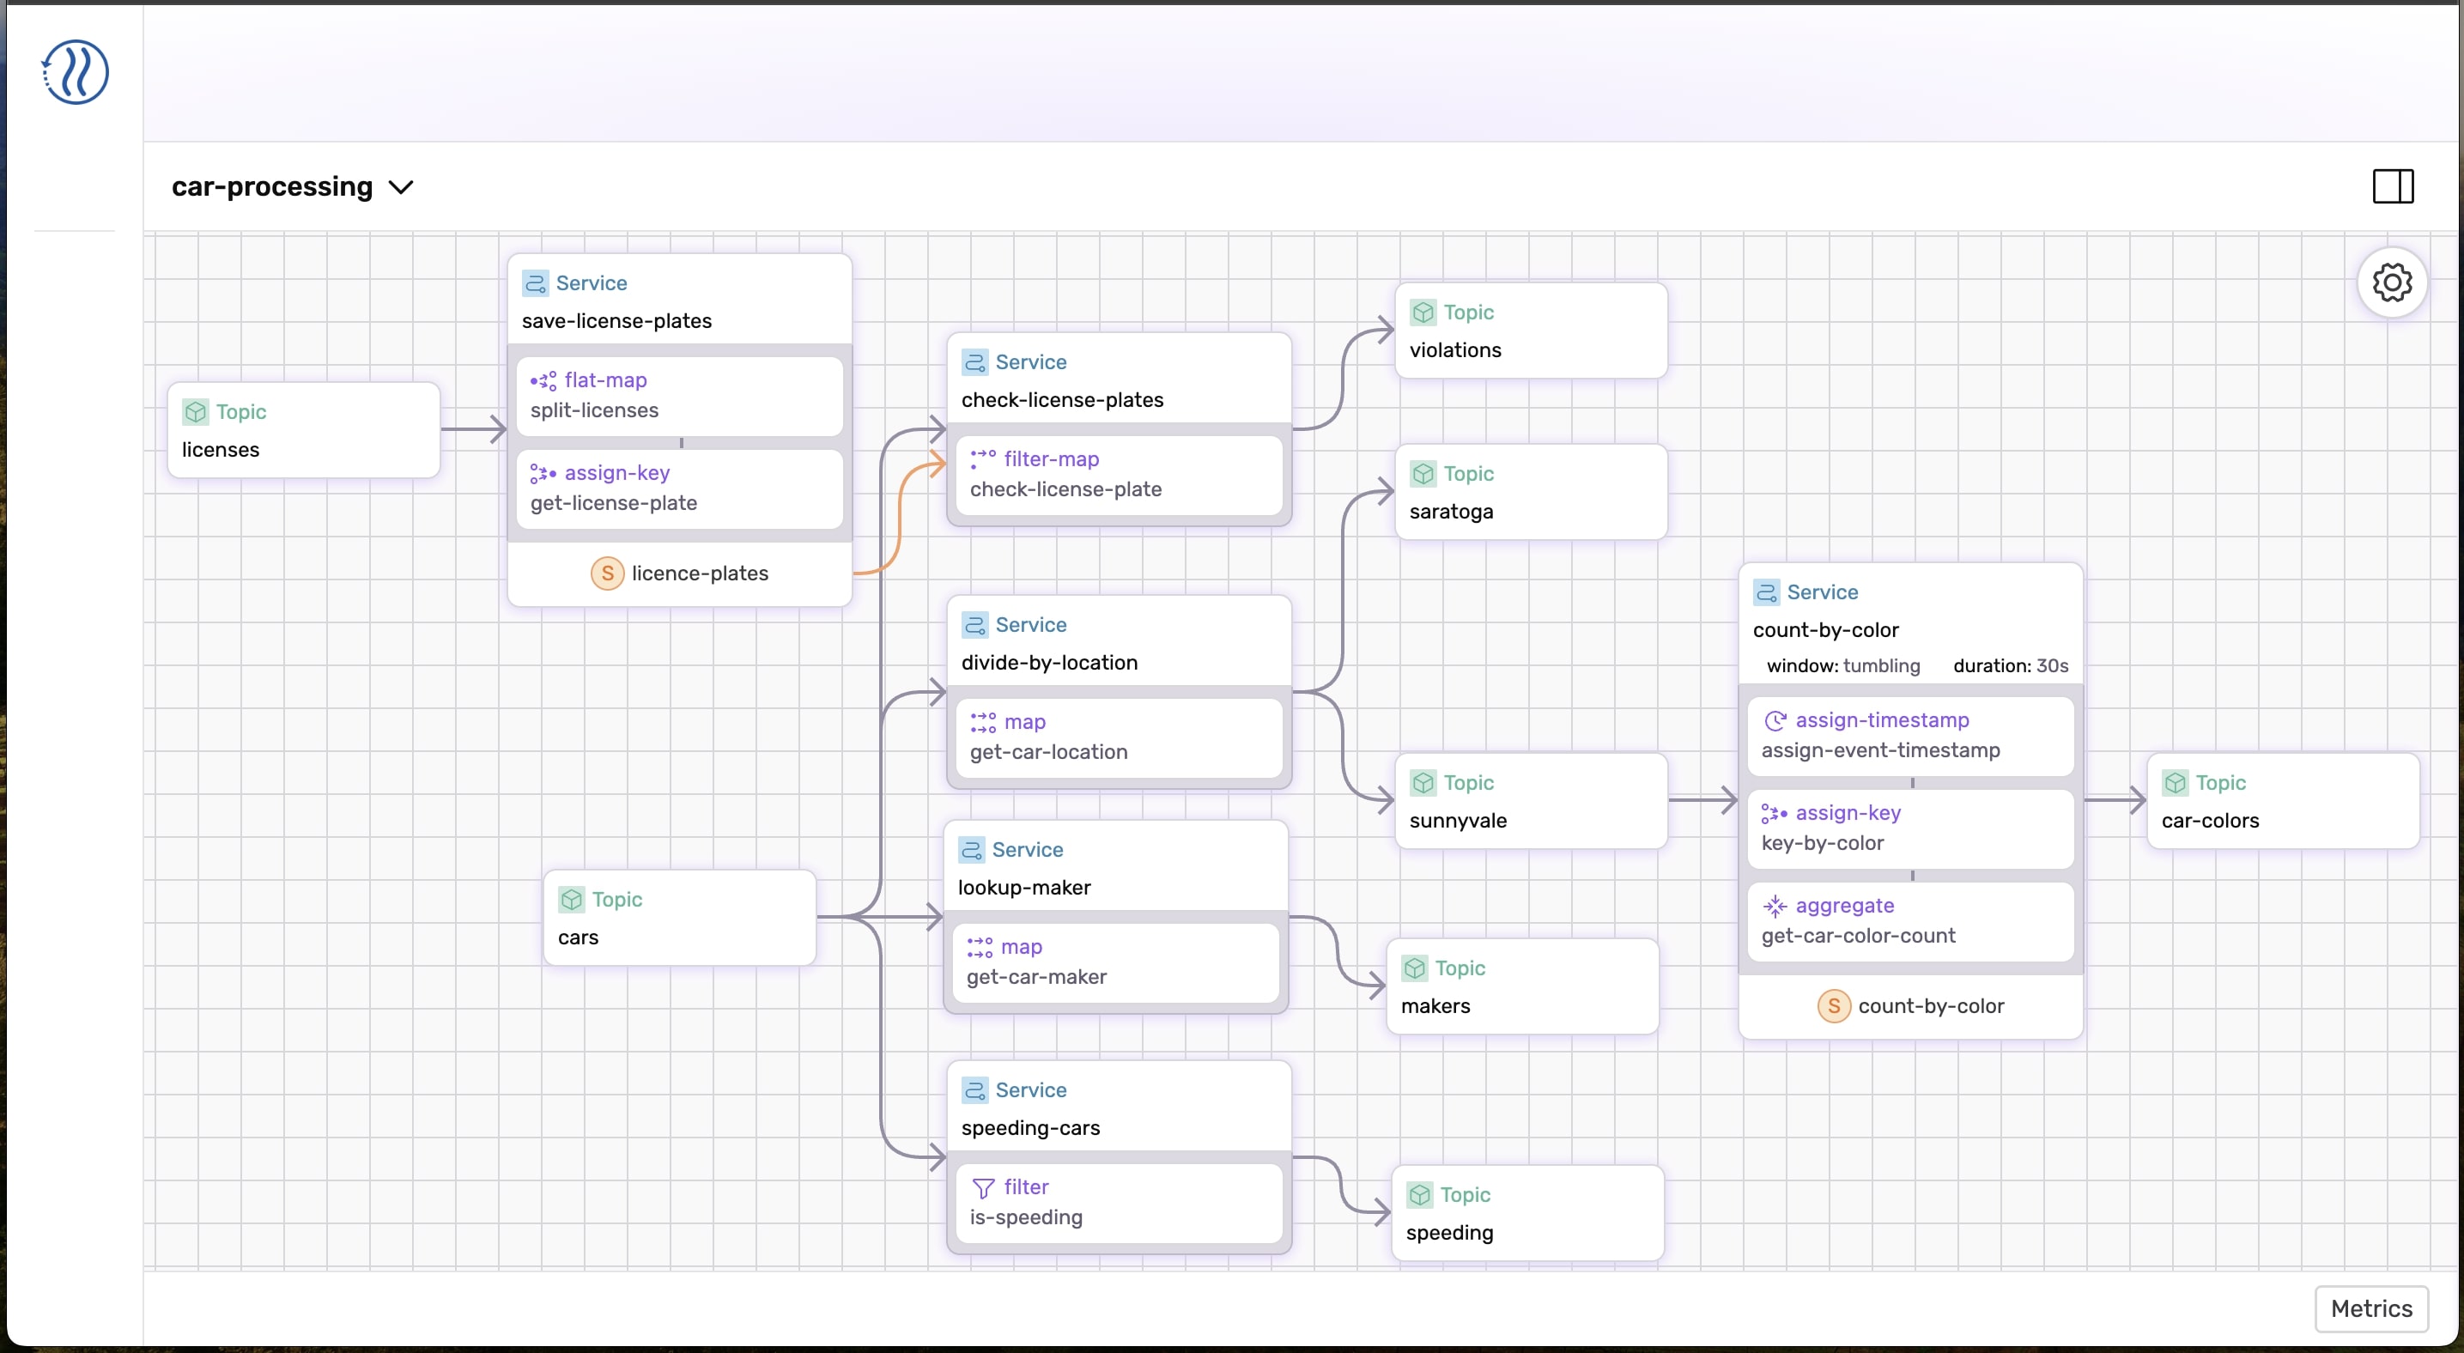Open the settings gear menu

(2393, 282)
